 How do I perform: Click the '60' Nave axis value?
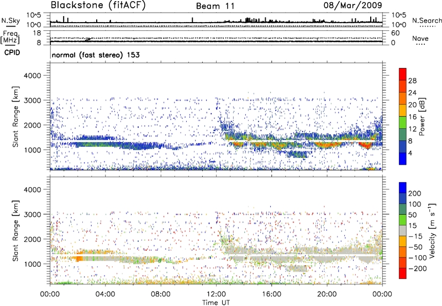point(395,33)
